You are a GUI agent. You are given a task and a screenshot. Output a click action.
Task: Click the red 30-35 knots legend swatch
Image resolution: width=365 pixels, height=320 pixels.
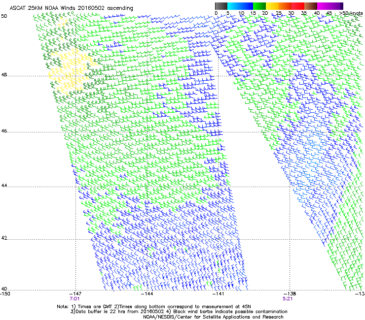click(298, 6)
